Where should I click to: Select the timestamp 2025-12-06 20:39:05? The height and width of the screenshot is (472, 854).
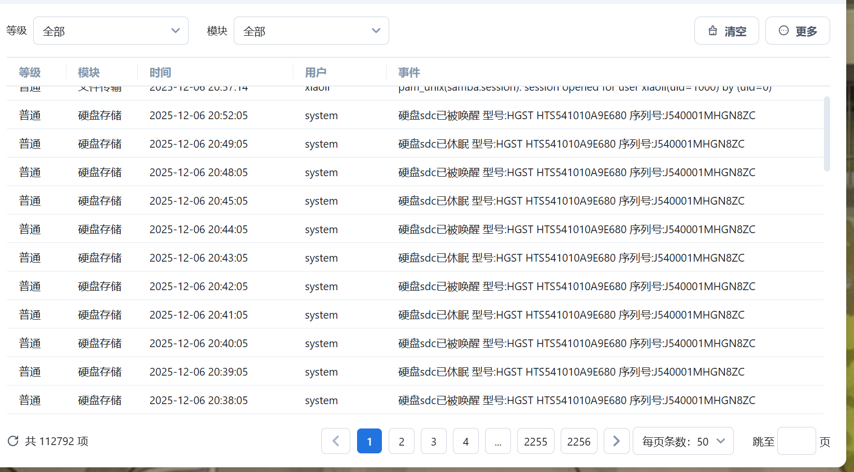click(x=198, y=372)
